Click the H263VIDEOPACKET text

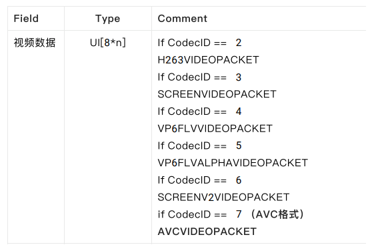[208, 60]
